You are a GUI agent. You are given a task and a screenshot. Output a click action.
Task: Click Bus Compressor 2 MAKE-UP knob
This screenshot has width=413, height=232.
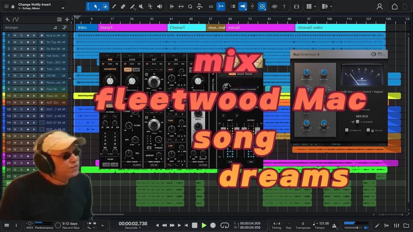pyautogui.click(x=324, y=72)
